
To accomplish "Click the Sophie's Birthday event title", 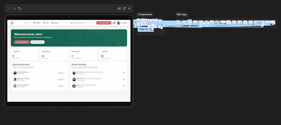I will coord(23,72).
